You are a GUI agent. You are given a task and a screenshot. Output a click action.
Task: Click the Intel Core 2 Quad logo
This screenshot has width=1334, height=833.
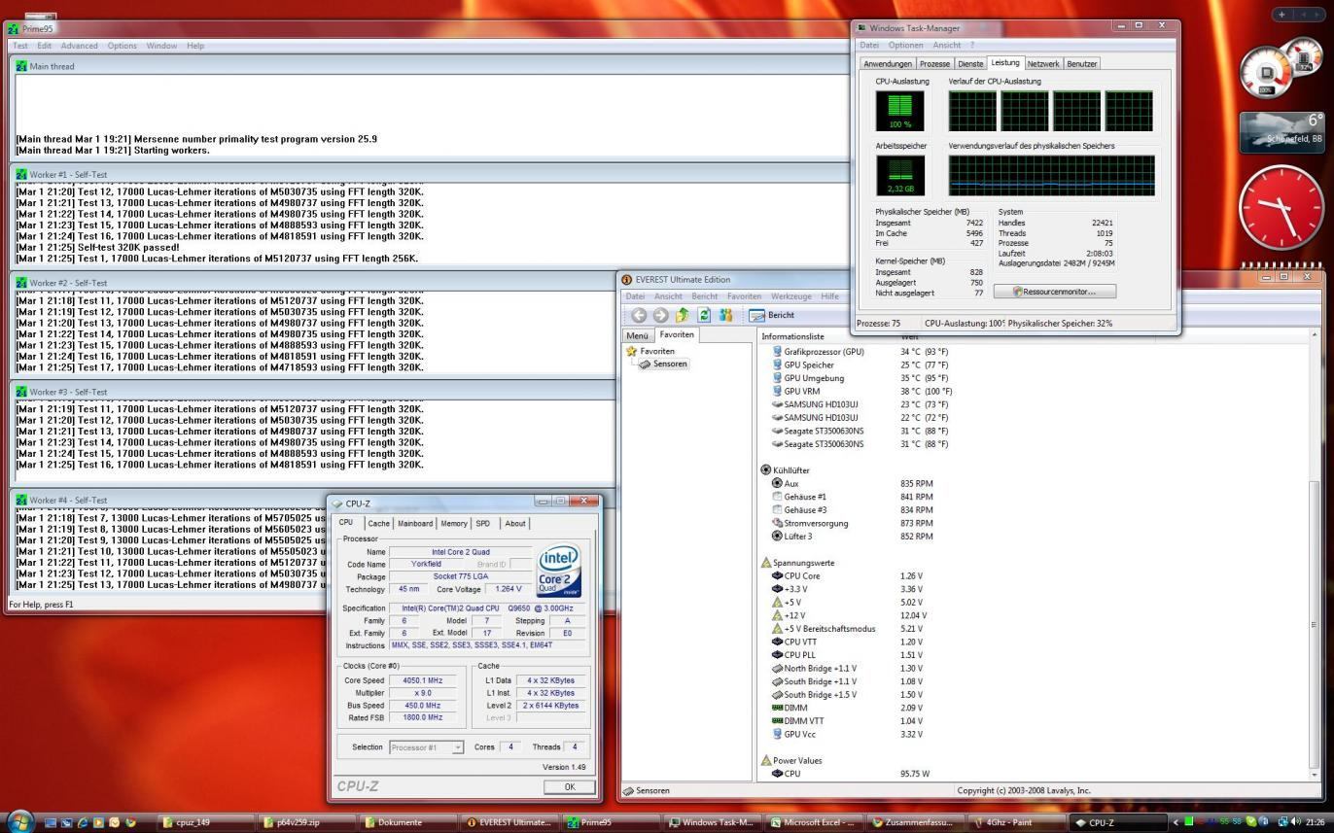pyautogui.click(x=559, y=570)
